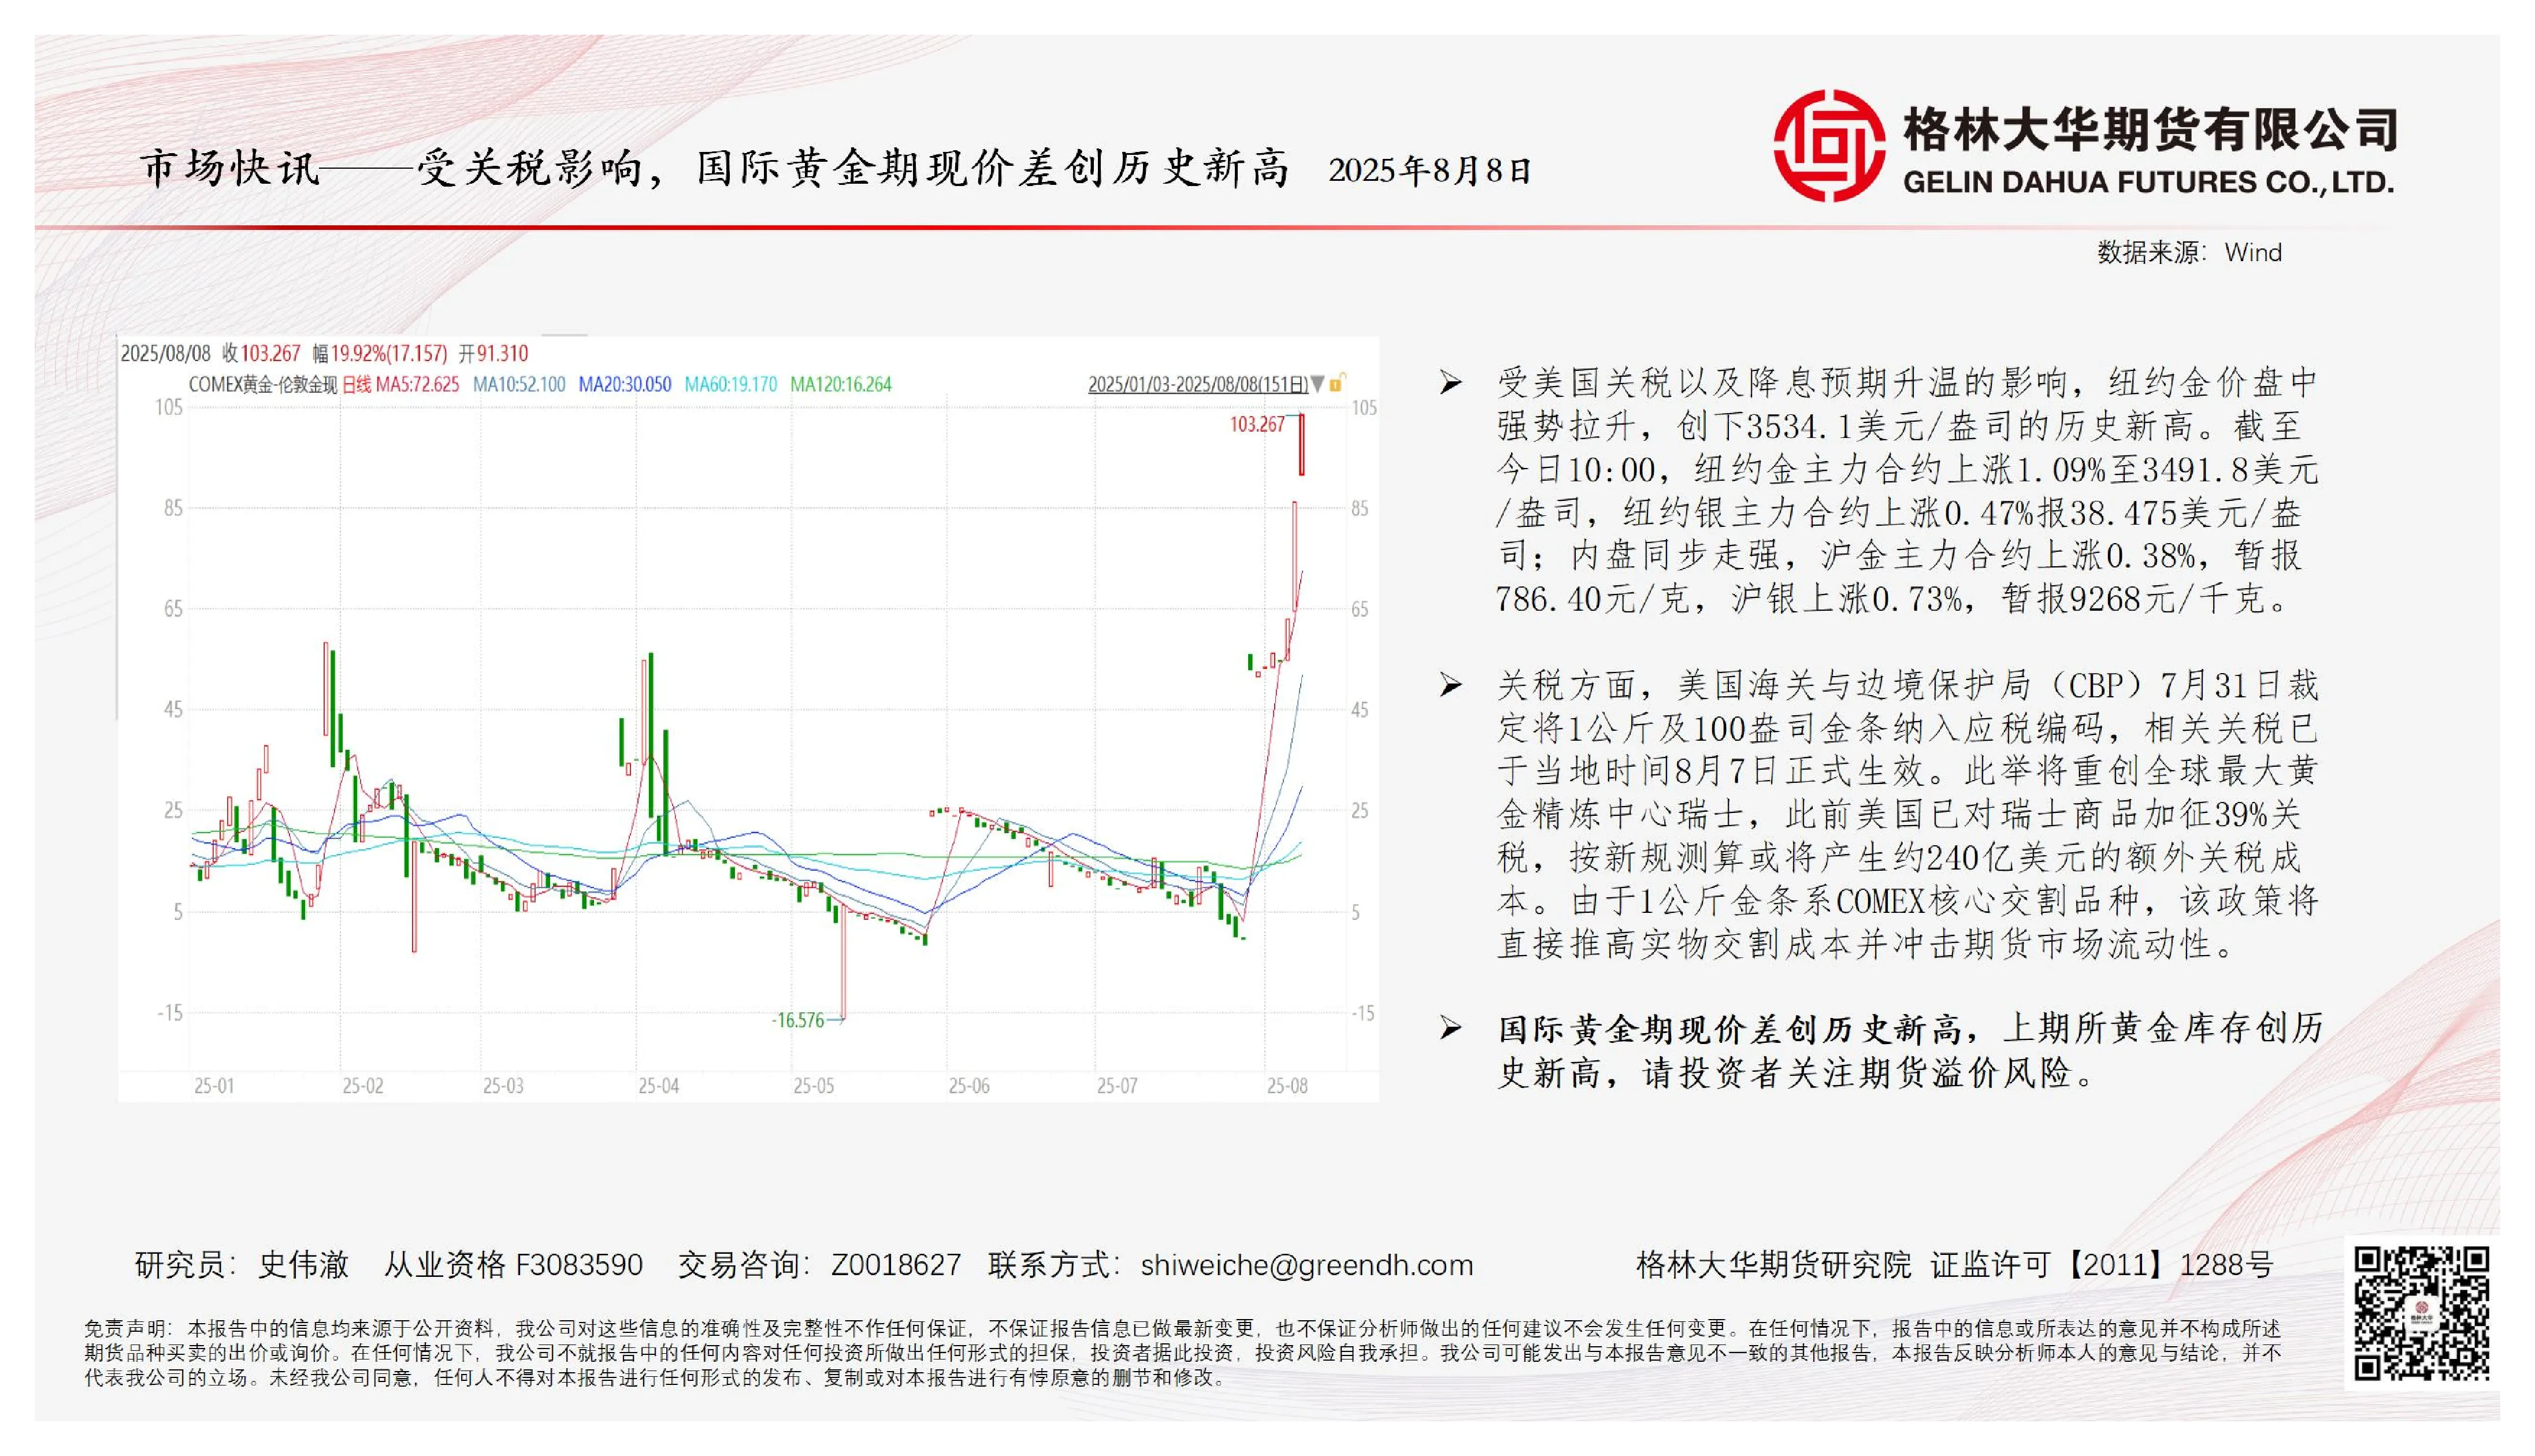
Task: Click the 25-05 x-axis label
Action: [814, 1086]
